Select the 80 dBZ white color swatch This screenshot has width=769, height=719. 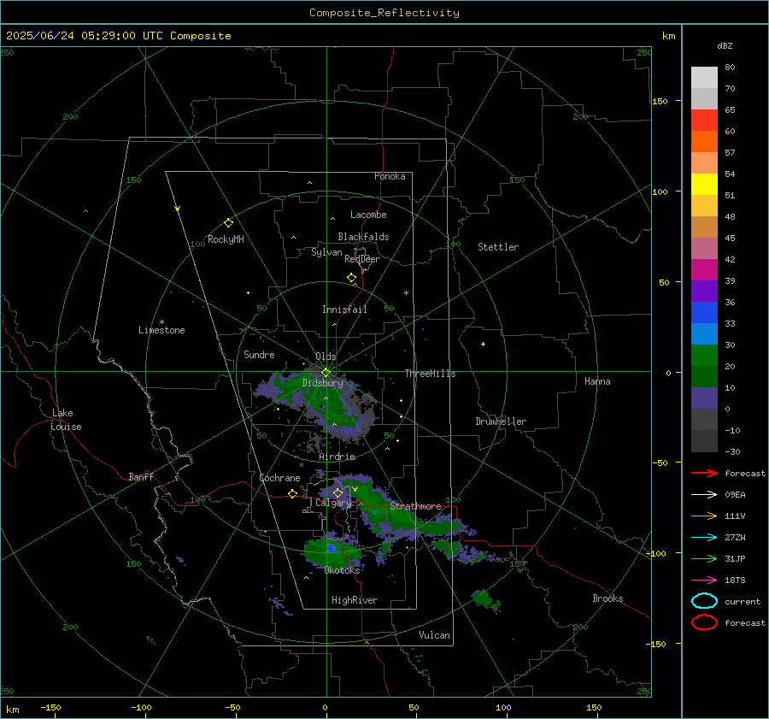pos(704,77)
